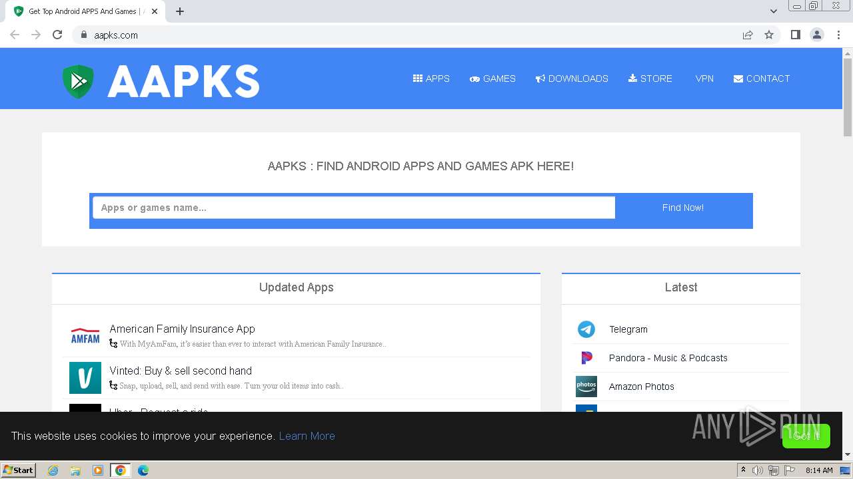Click the page vertical scrollbar thumb
853x479 pixels.
pyautogui.click(x=848, y=97)
